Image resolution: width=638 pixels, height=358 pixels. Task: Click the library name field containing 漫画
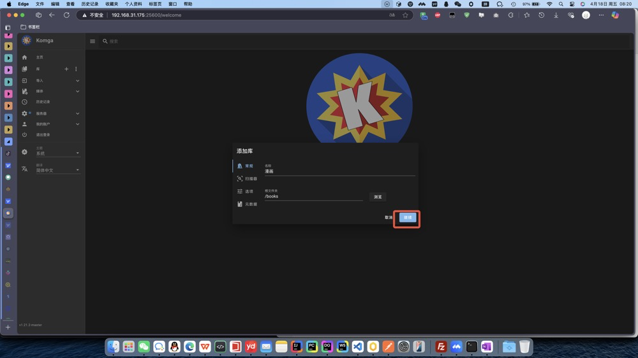340,170
